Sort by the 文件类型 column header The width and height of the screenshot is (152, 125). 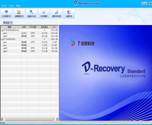pos(33,27)
